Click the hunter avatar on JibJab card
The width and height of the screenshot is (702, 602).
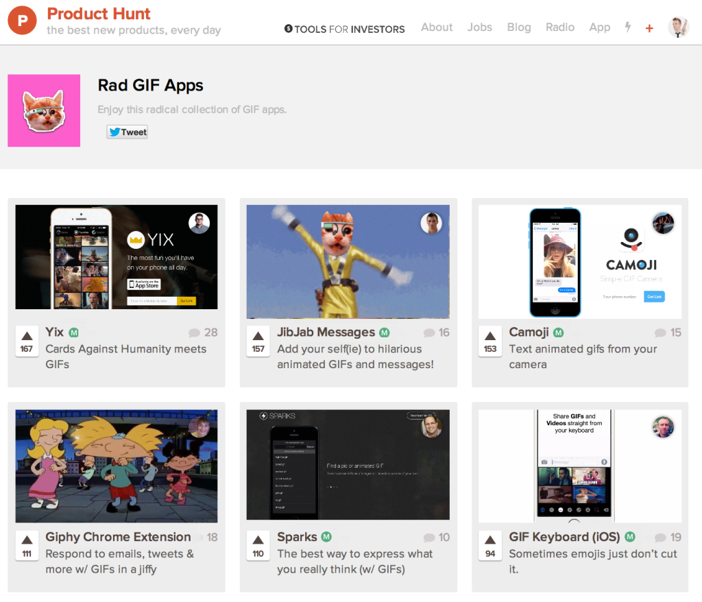click(431, 223)
